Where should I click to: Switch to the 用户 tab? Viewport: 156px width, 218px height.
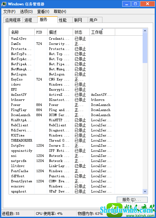[x=95, y=20]
